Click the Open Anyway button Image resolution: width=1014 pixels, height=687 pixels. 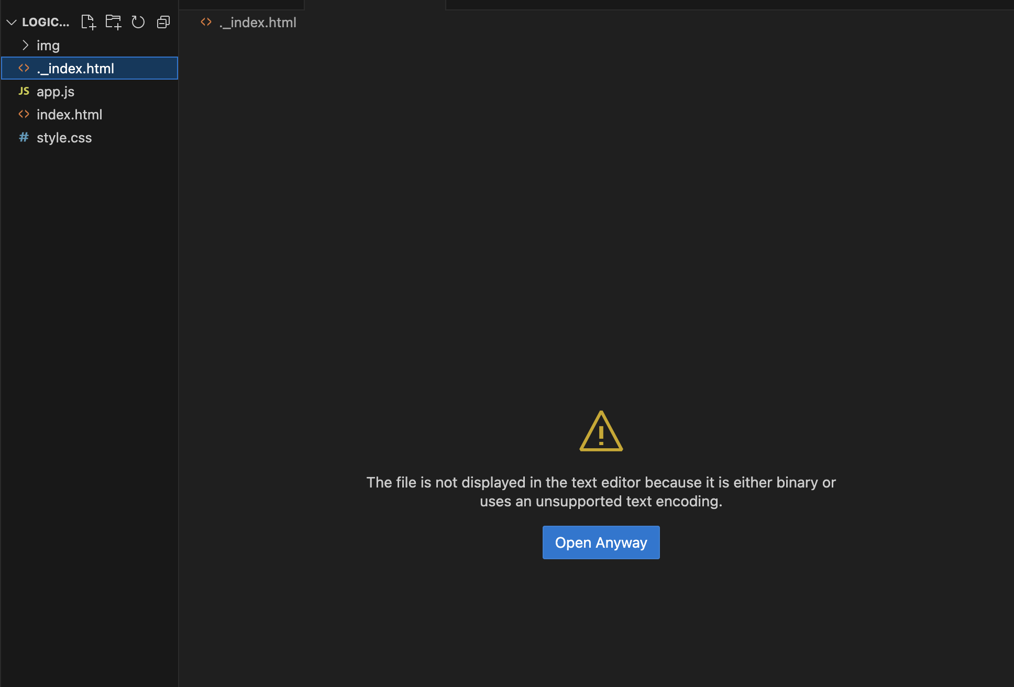(x=601, y=542)
